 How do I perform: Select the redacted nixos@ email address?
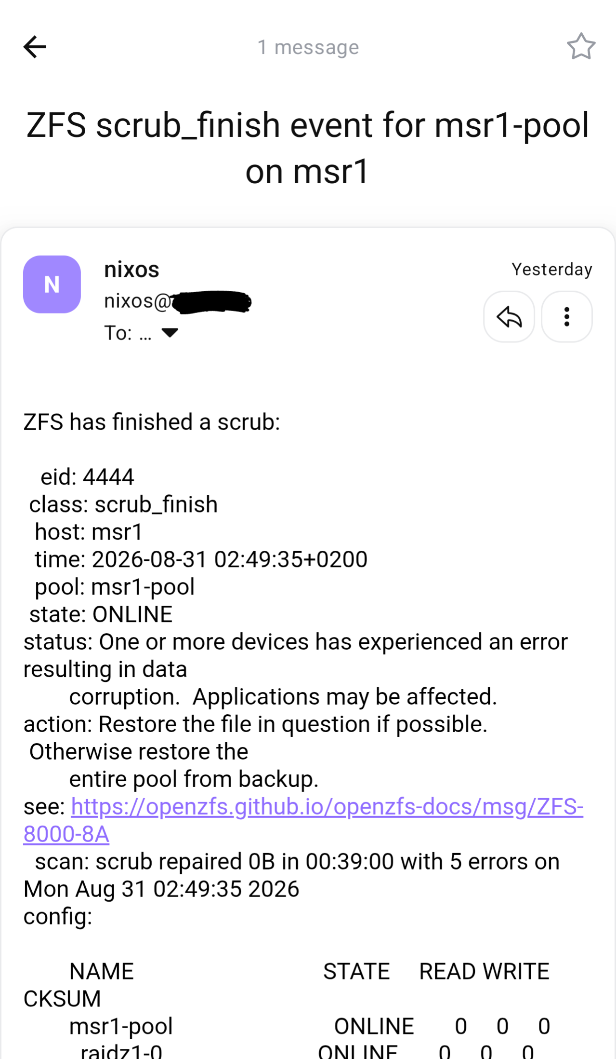[x=178, y=302]
